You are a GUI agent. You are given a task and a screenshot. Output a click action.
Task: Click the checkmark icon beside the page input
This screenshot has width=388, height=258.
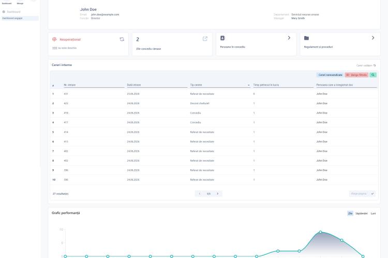[372, 193]
